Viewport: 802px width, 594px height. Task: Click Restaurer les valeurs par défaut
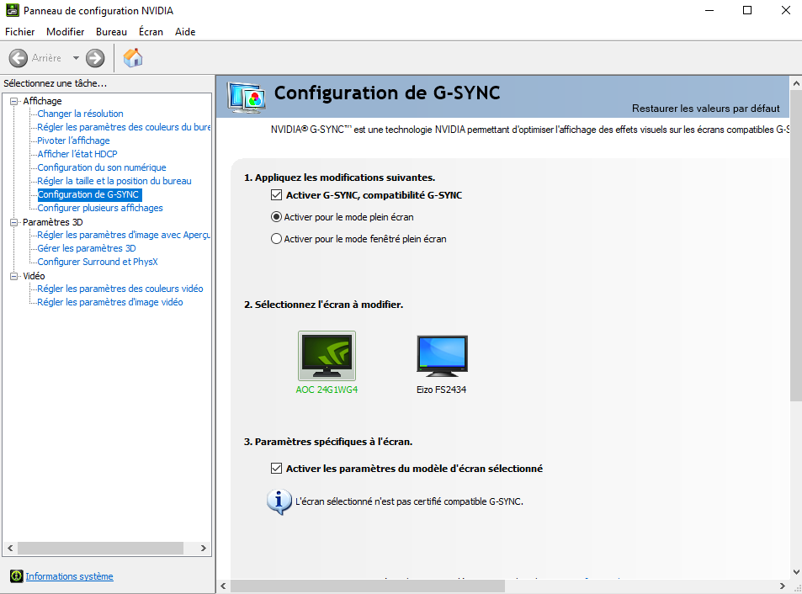(706, 109)
